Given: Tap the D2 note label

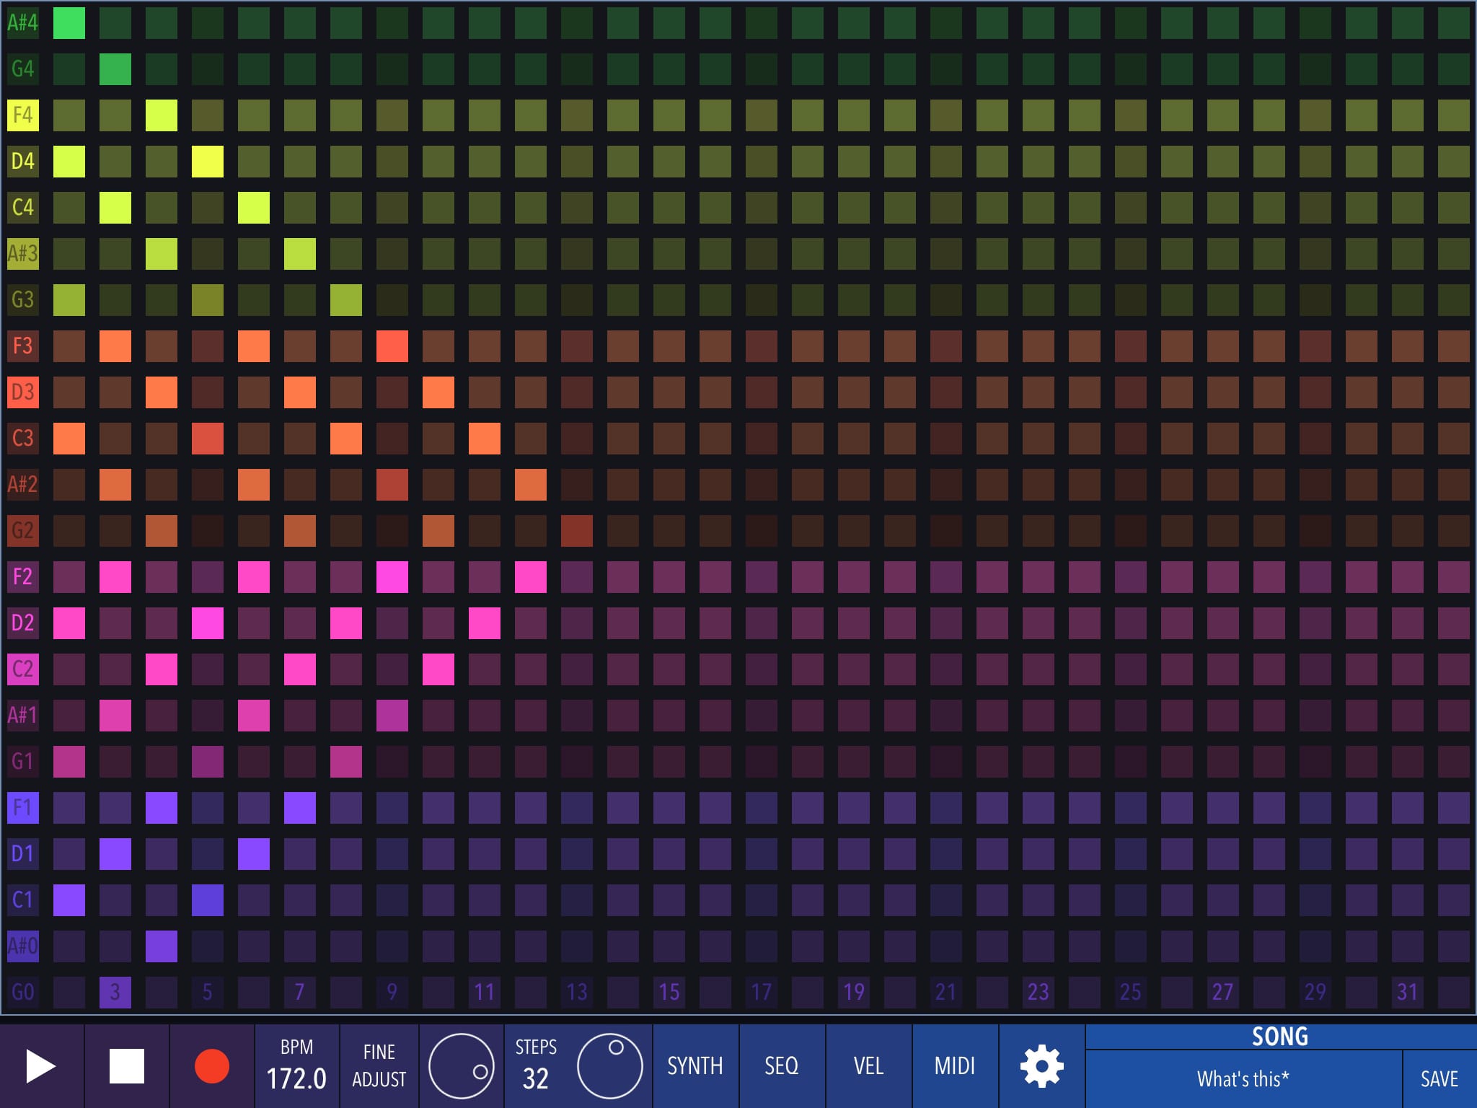Looking at the screenshot, I should 23,623.
